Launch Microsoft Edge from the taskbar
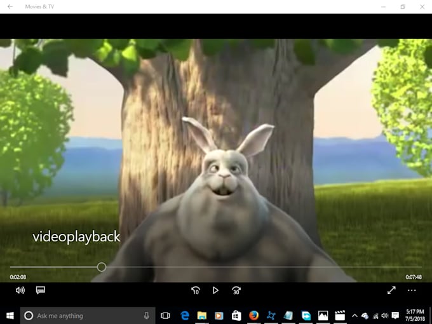 (x=185, y=316)
